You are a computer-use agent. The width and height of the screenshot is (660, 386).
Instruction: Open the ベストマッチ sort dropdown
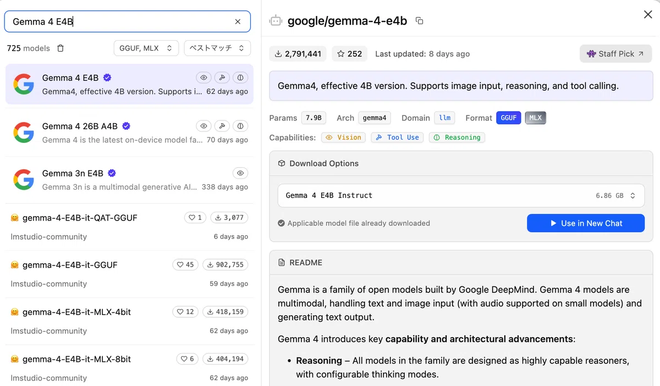coord(217,48)
